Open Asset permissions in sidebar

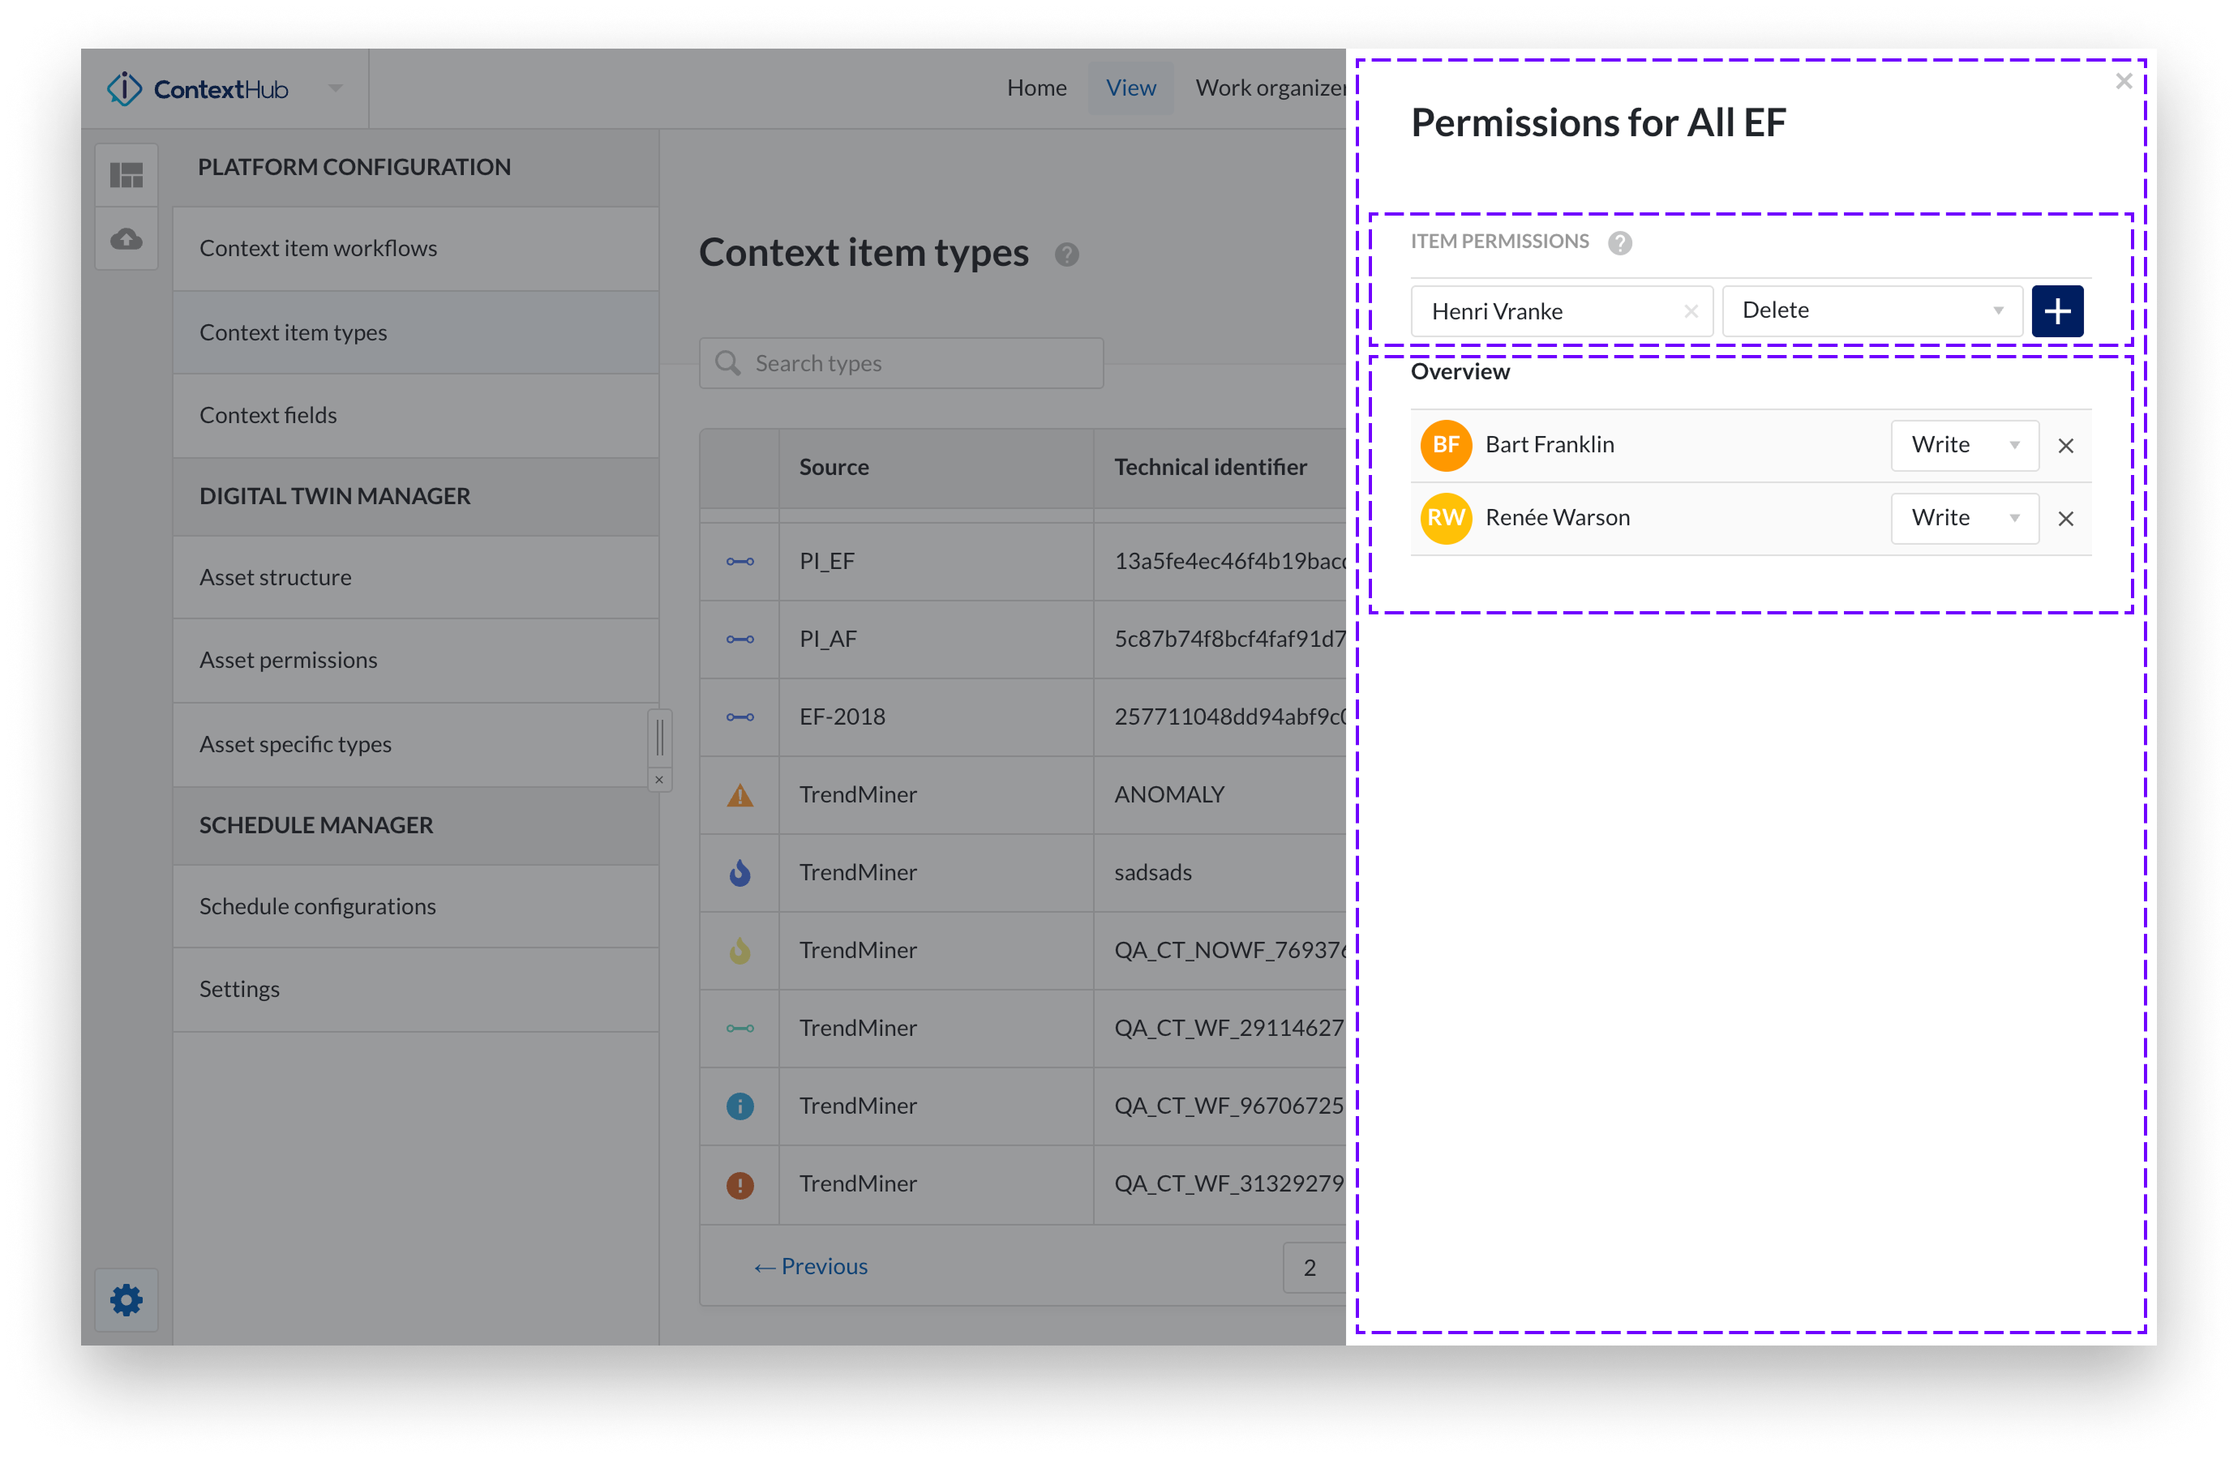[x=288, y=660]
